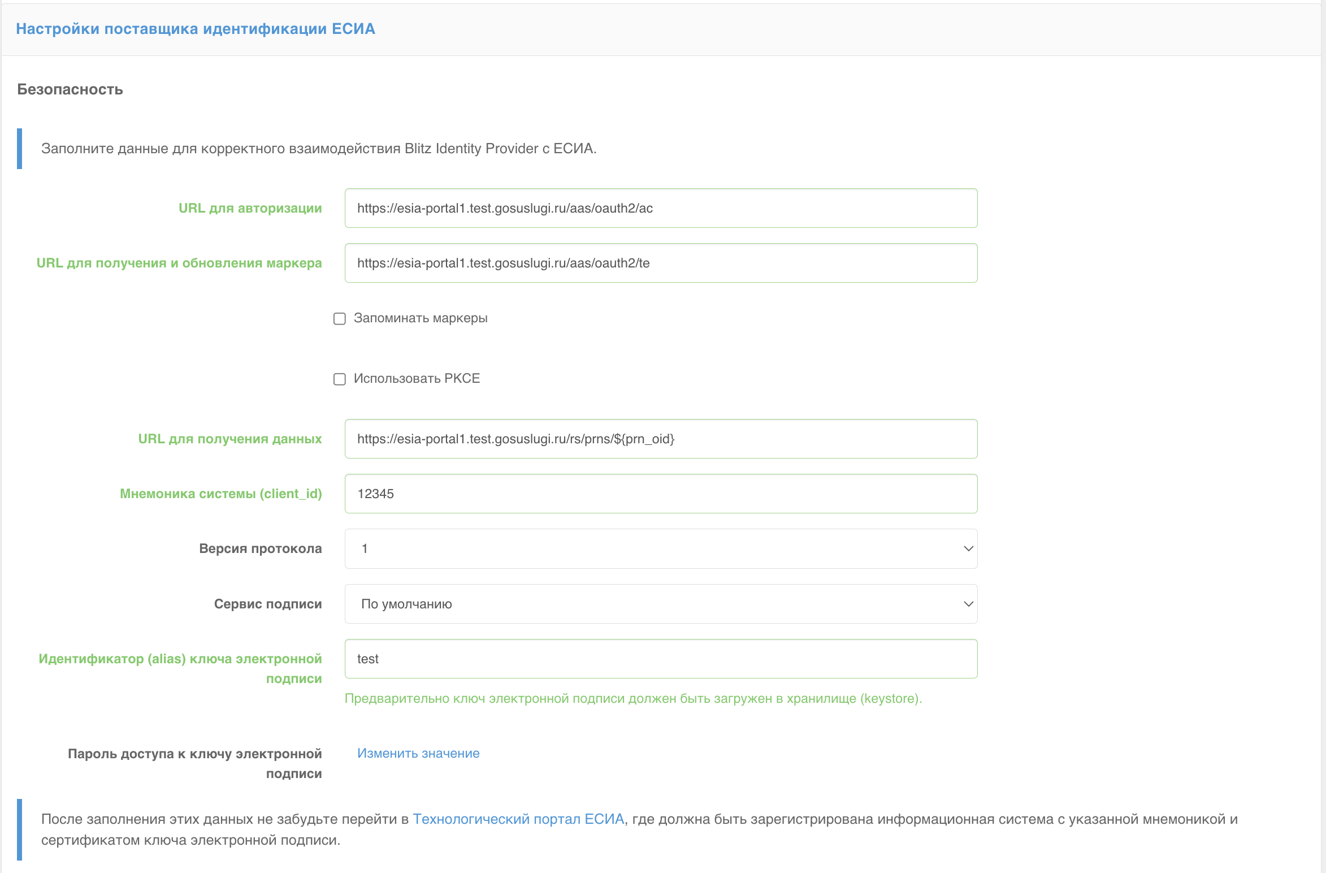Viewport: 1326px width, 873px height.
Task: Click the Безопасность section heading
Action: click(70, 89)
